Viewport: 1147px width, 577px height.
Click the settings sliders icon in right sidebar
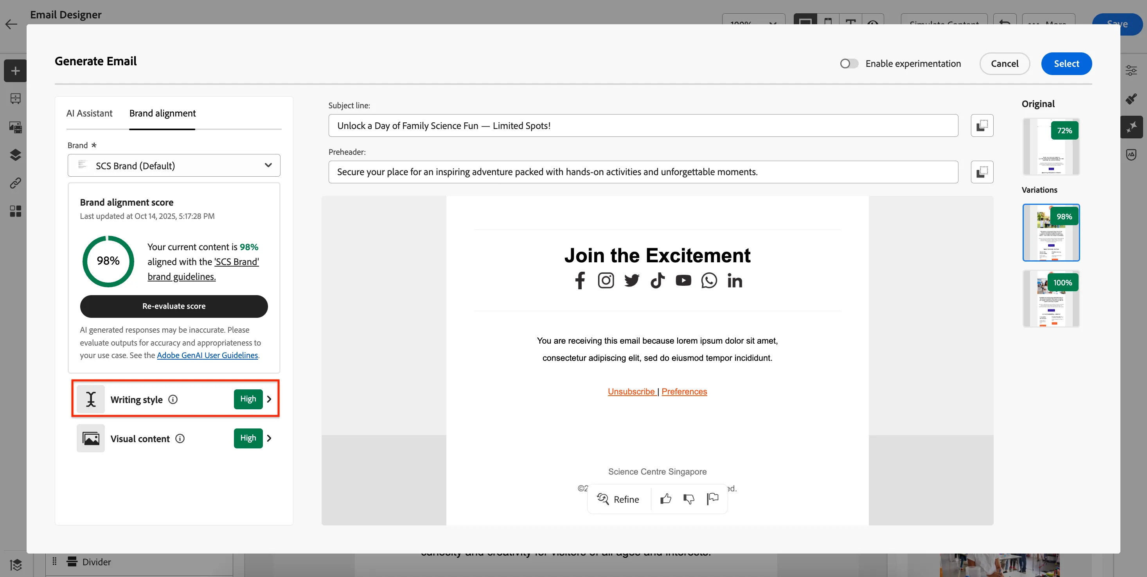[1131, 70]
